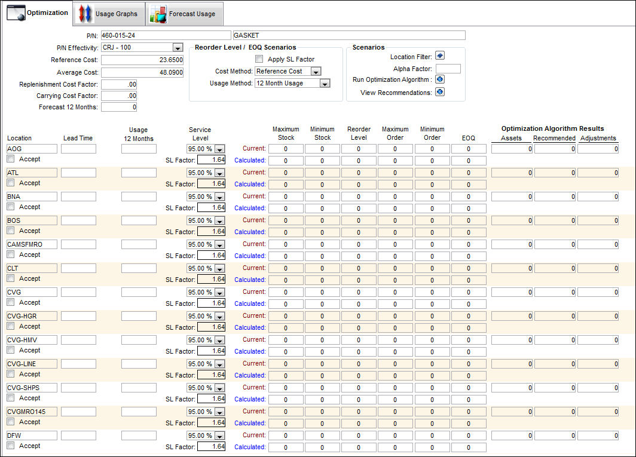Click the Current Reorder Level field for CVG-LINE

click(359, 364)
